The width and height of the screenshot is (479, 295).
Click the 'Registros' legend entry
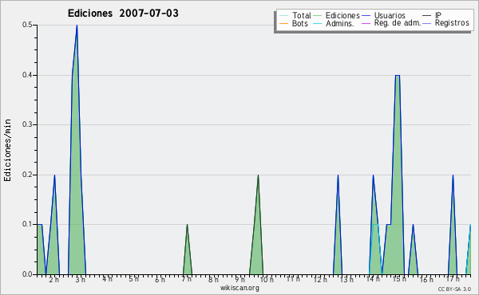tap(452, 23)
